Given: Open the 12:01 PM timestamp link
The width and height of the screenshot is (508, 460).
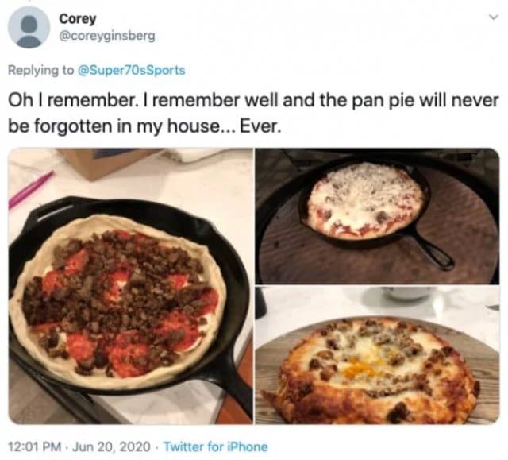Looking at the screenshot, I should tap(35, 446).
